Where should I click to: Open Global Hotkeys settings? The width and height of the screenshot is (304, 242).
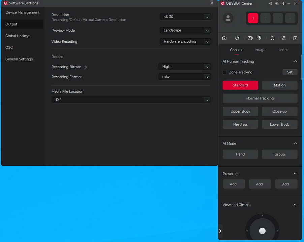pyautogui.click(x=23, y=36)
